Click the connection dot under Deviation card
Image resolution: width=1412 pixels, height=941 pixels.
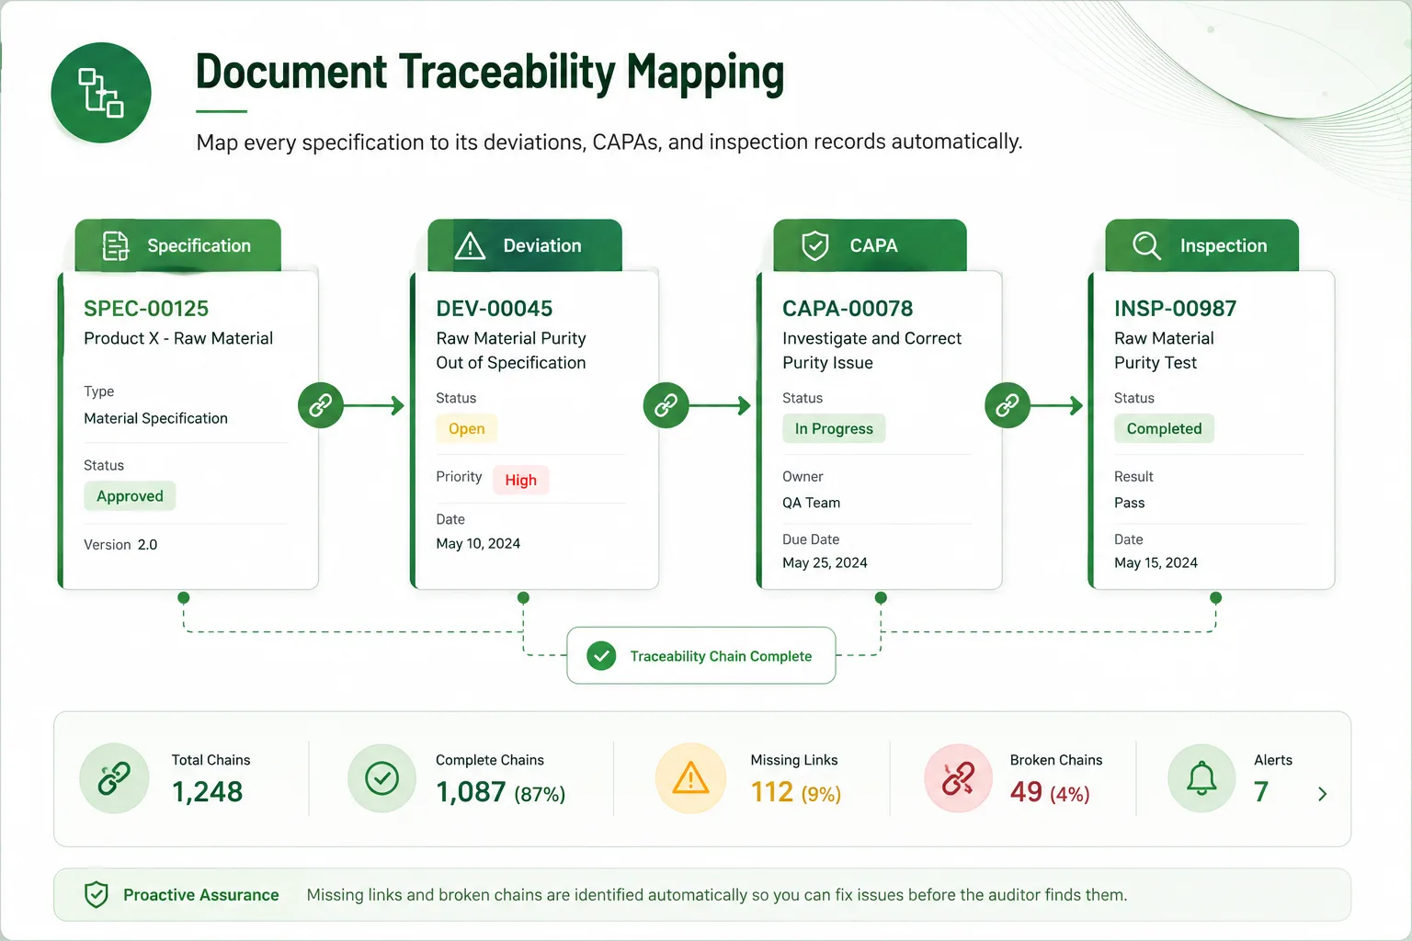(x=523, y=597)
